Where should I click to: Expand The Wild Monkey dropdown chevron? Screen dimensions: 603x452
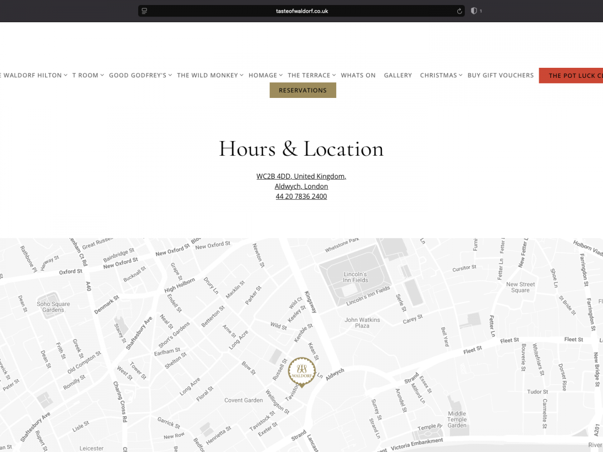(242, 75)
